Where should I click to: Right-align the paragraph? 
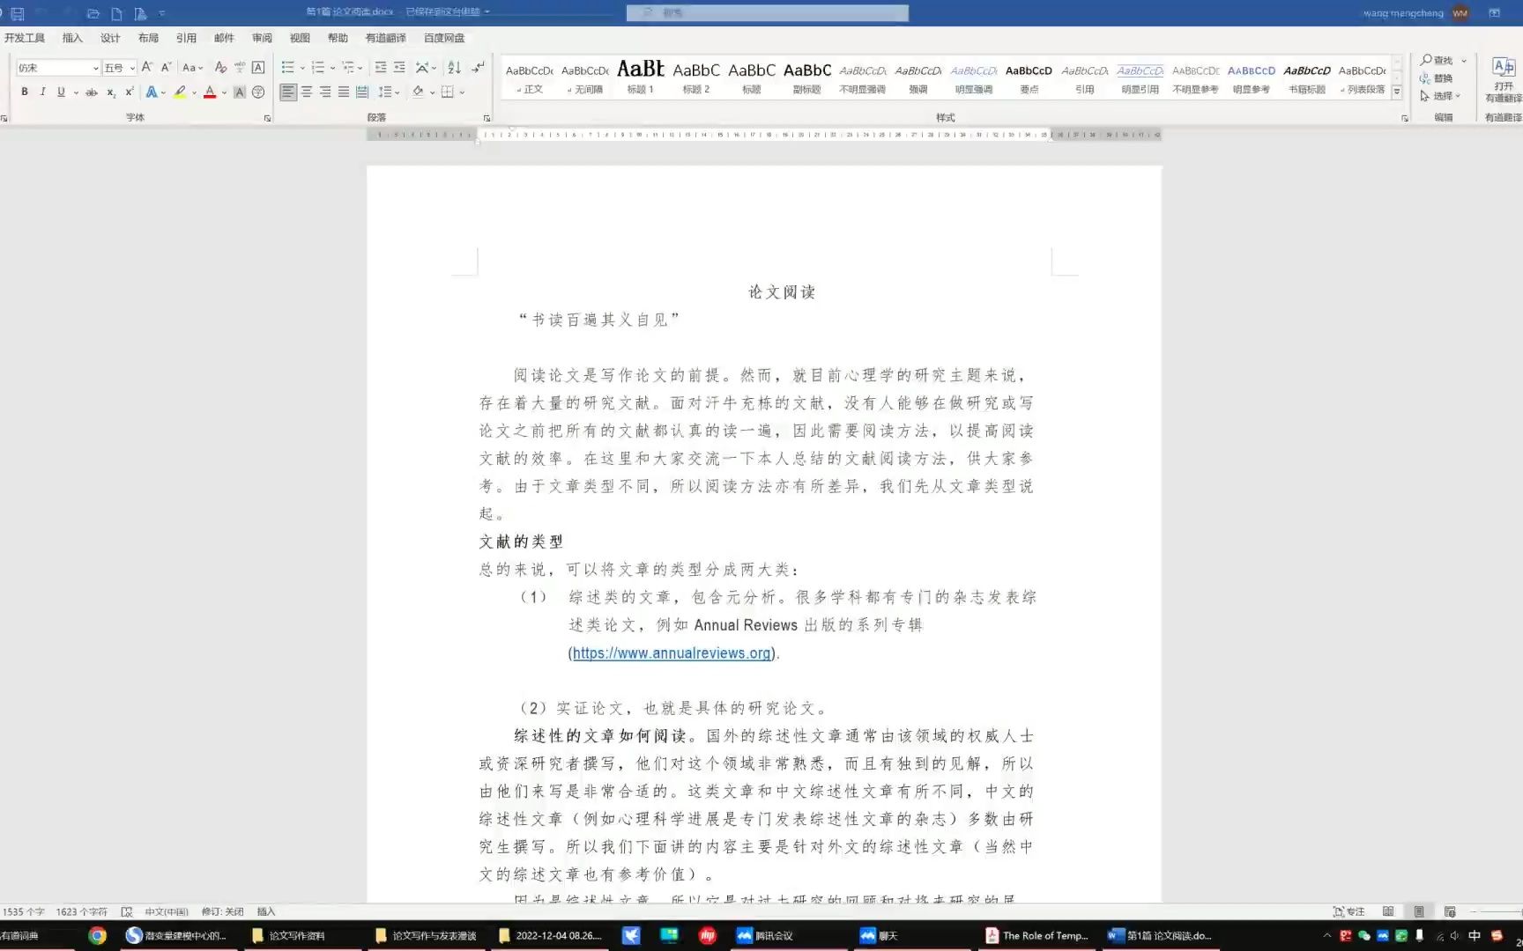(x=325, y=92)
